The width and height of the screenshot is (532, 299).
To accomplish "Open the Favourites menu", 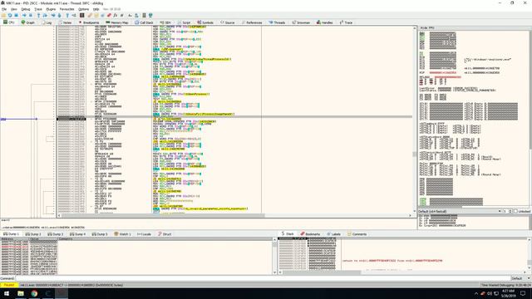I will click(x=66, y=9).
